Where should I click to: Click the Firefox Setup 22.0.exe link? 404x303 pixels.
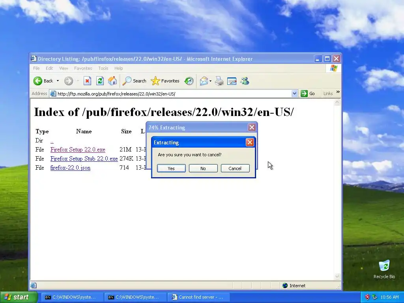pyautogui.click(x=78, y=150)
